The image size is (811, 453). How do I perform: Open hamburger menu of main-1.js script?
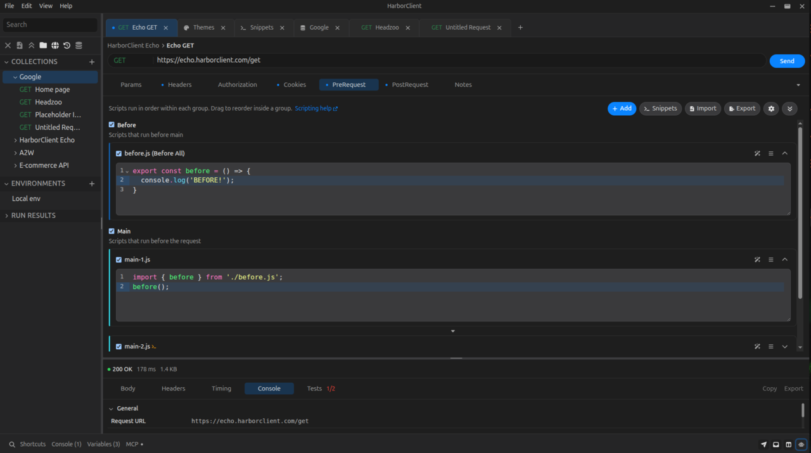[x=771, y=260]
